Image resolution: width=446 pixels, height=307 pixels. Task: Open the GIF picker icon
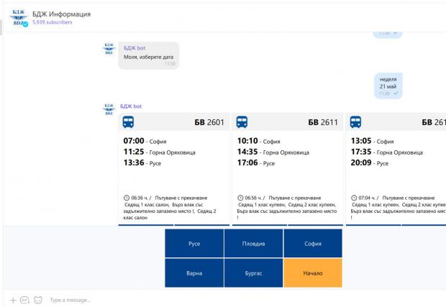click(x=24, y=300)
